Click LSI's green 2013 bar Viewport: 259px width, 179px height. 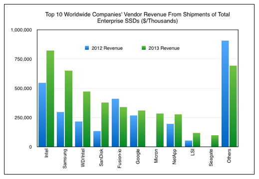click(197, 140)
